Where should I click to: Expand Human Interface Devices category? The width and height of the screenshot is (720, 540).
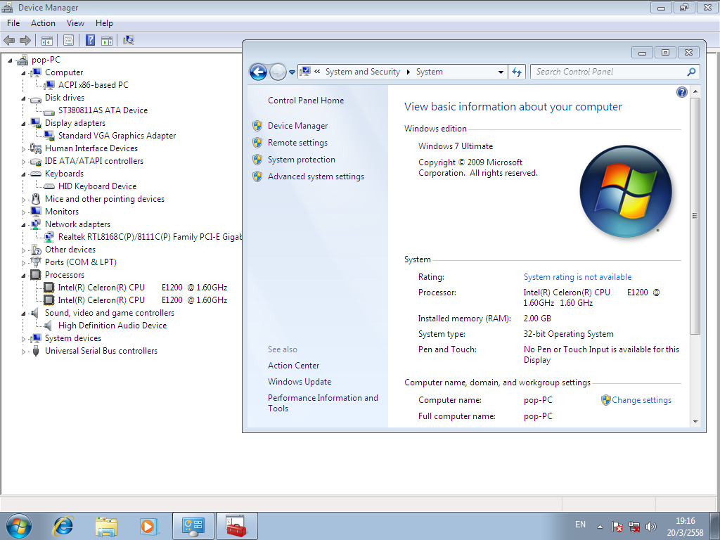tap(23, 149)
